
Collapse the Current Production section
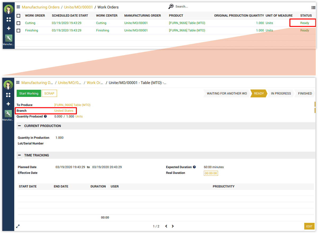pyautogui.click(x=19, y=126)
